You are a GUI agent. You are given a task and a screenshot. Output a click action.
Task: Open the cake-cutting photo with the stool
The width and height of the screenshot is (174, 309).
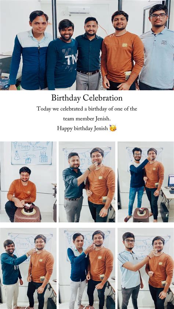(x=28, y=182)
